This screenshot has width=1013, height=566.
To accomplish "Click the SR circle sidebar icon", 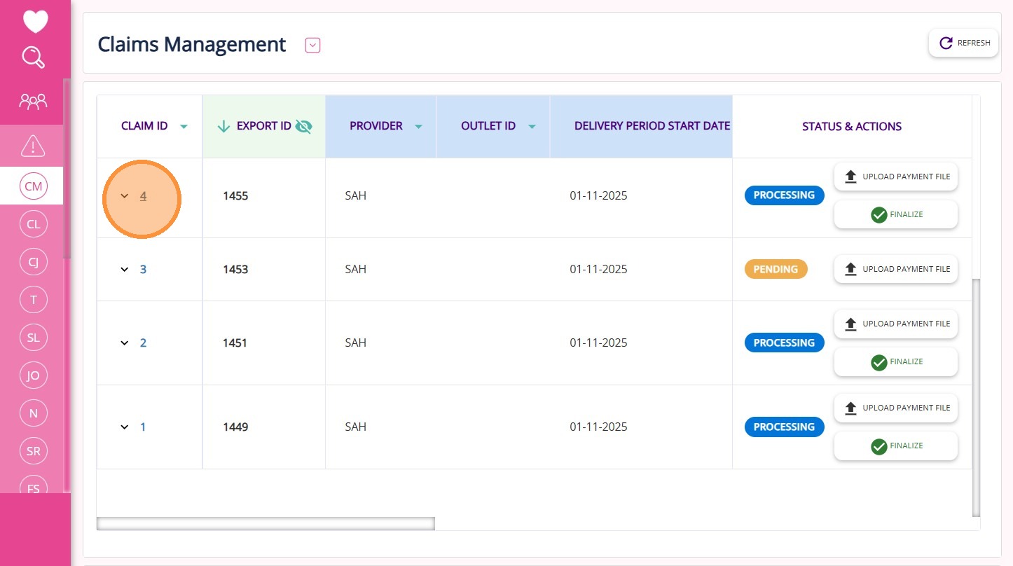I will coord(33,451).
